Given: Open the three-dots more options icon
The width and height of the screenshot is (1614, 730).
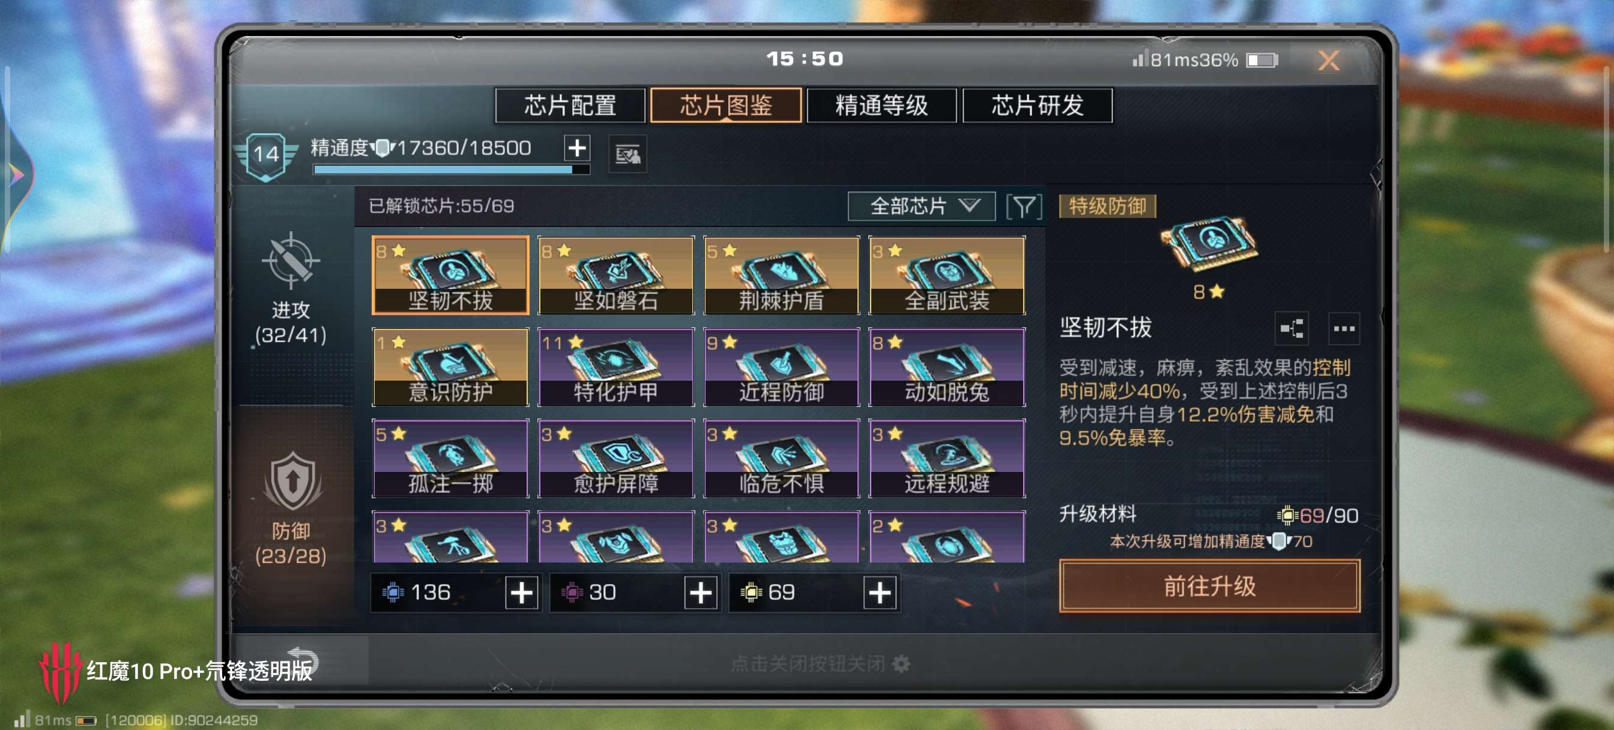Looking at the screenshot, I should [x=1344, y=328].
